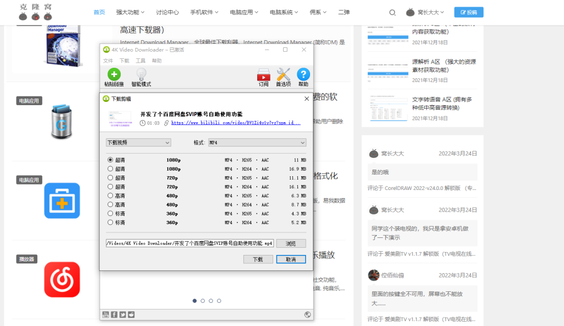Open the 下载视频 dropdown
Viewport: 564px width, 326px height.
[x=138, y=143]
